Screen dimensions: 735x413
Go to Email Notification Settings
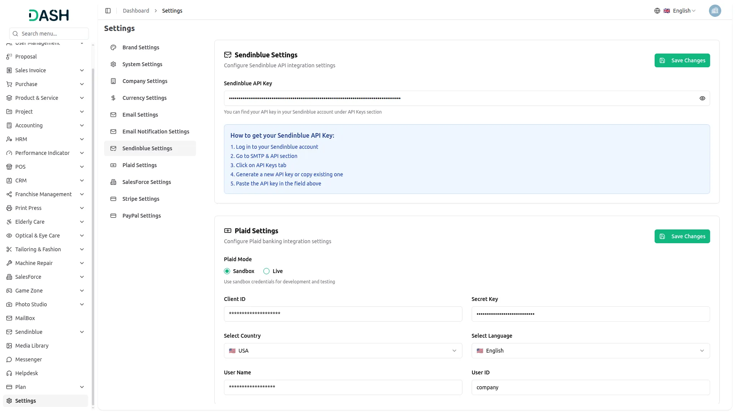[155, 132]
